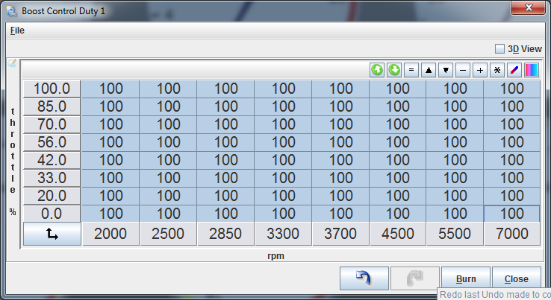Select duty cell at 0.0 throttle, 3300 rpm
Viewport: 551px width, 300px height.
tap(283, 214)
